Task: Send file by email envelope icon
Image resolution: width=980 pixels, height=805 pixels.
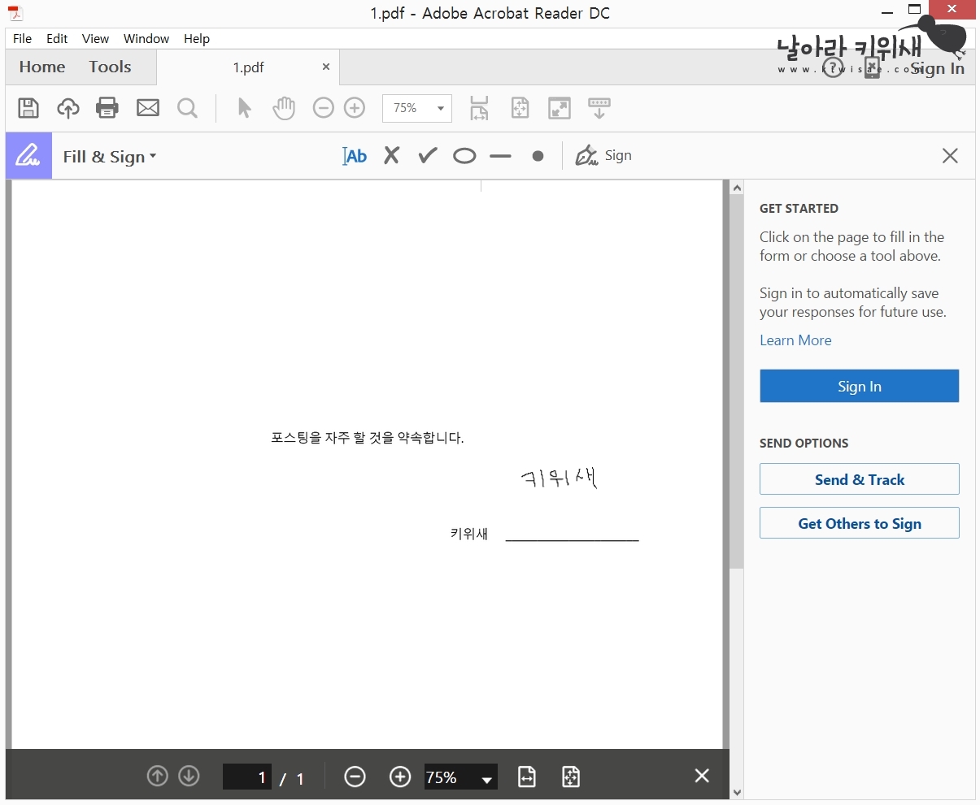Action: point(148,108)
